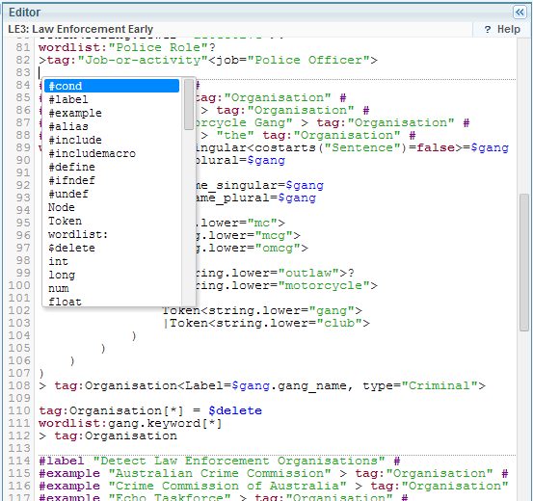Click '"gang"' token string on line 102
533x501 pixels.
coord(332,310)
